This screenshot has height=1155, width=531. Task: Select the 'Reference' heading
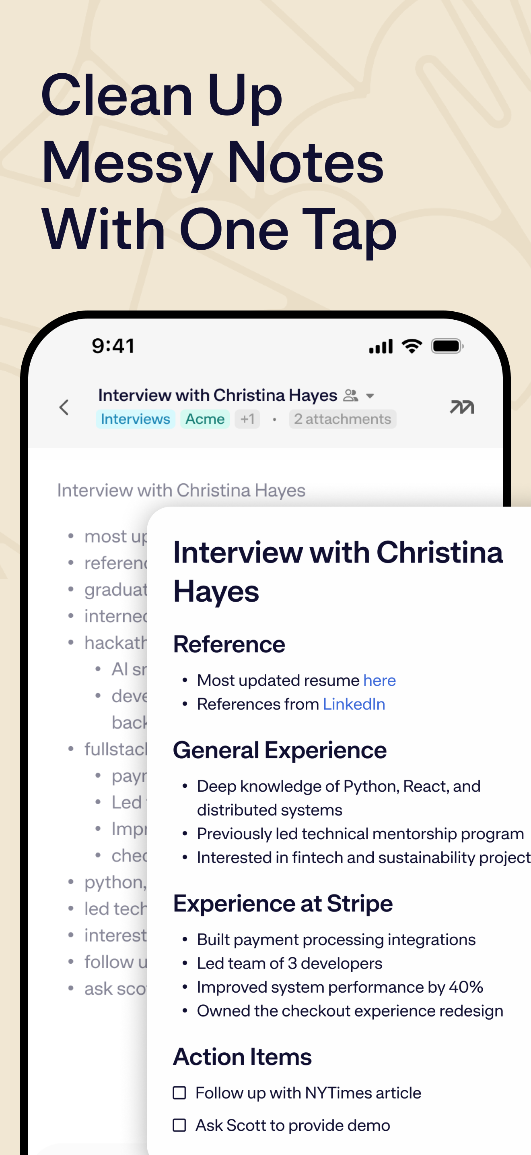229,644
